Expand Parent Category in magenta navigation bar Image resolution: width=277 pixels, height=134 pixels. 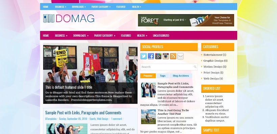(x=105, y=35)
